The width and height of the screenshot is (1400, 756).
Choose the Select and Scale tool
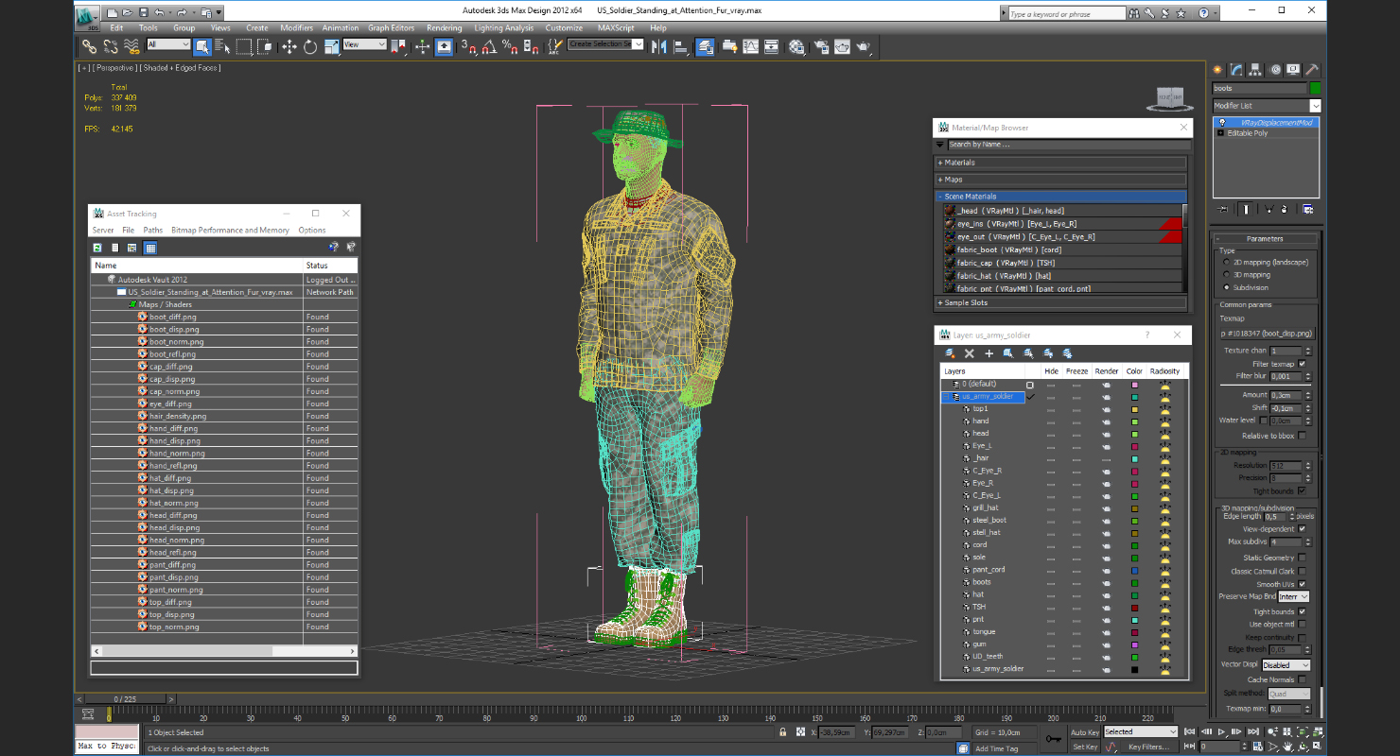pos(331,46)
